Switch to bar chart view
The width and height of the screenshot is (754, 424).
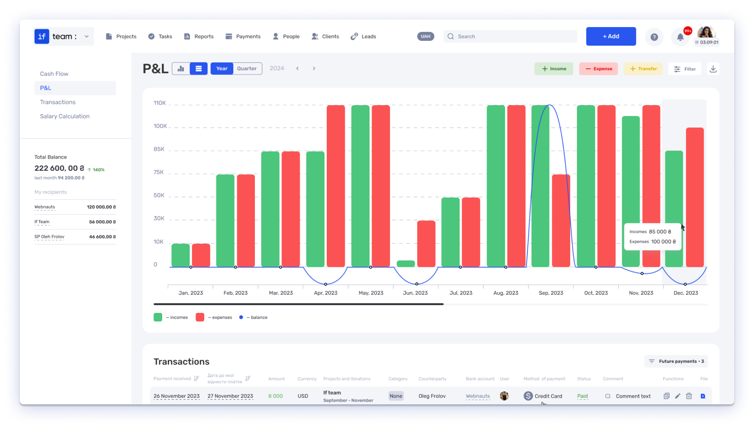click(181, 69)
